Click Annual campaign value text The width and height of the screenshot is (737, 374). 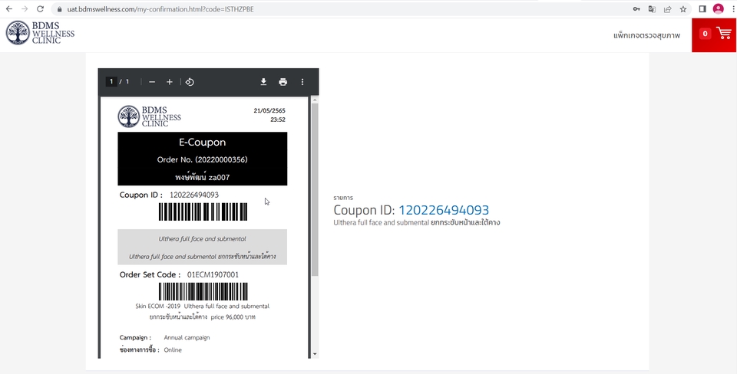(x=187, y=337)
